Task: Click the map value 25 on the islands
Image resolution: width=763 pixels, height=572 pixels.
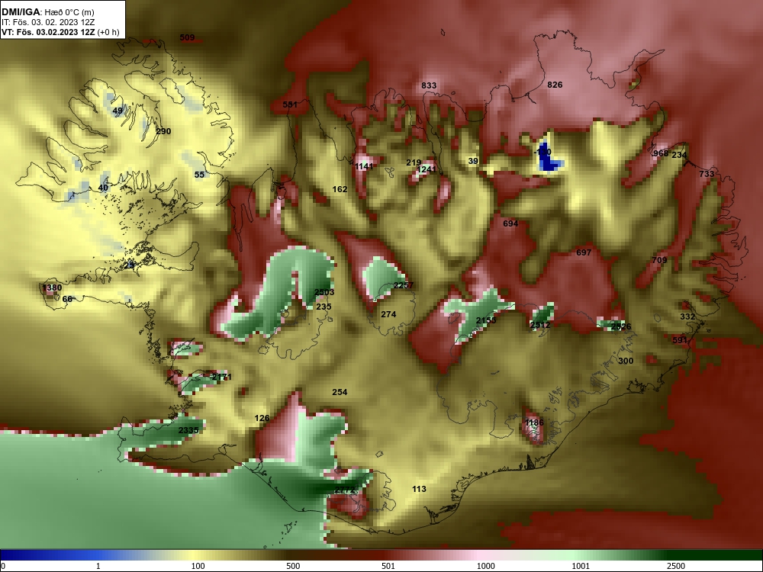Action: click(129, 265)
